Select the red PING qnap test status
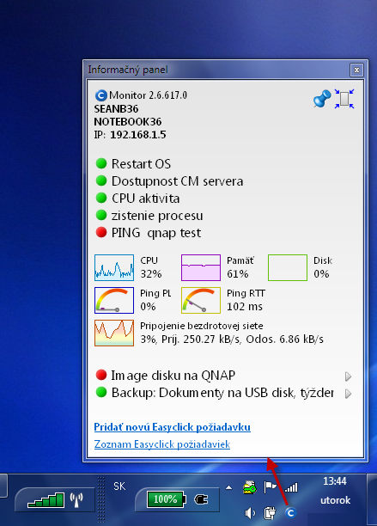377x526 pixels. [148, 232]
